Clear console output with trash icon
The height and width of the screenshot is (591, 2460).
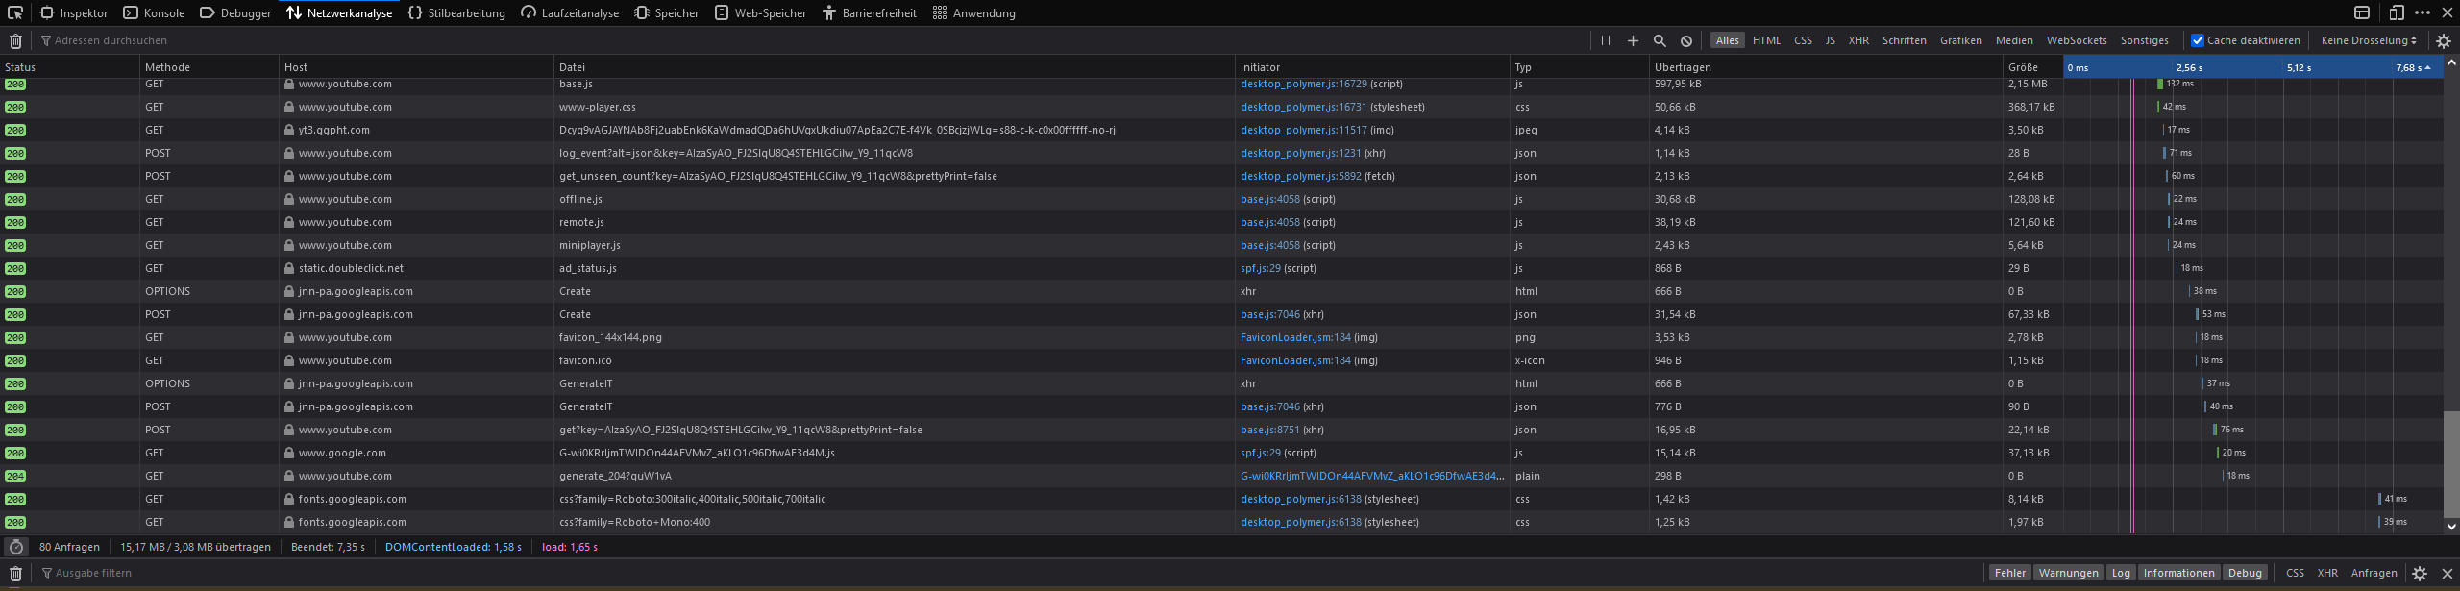[15, 573]
